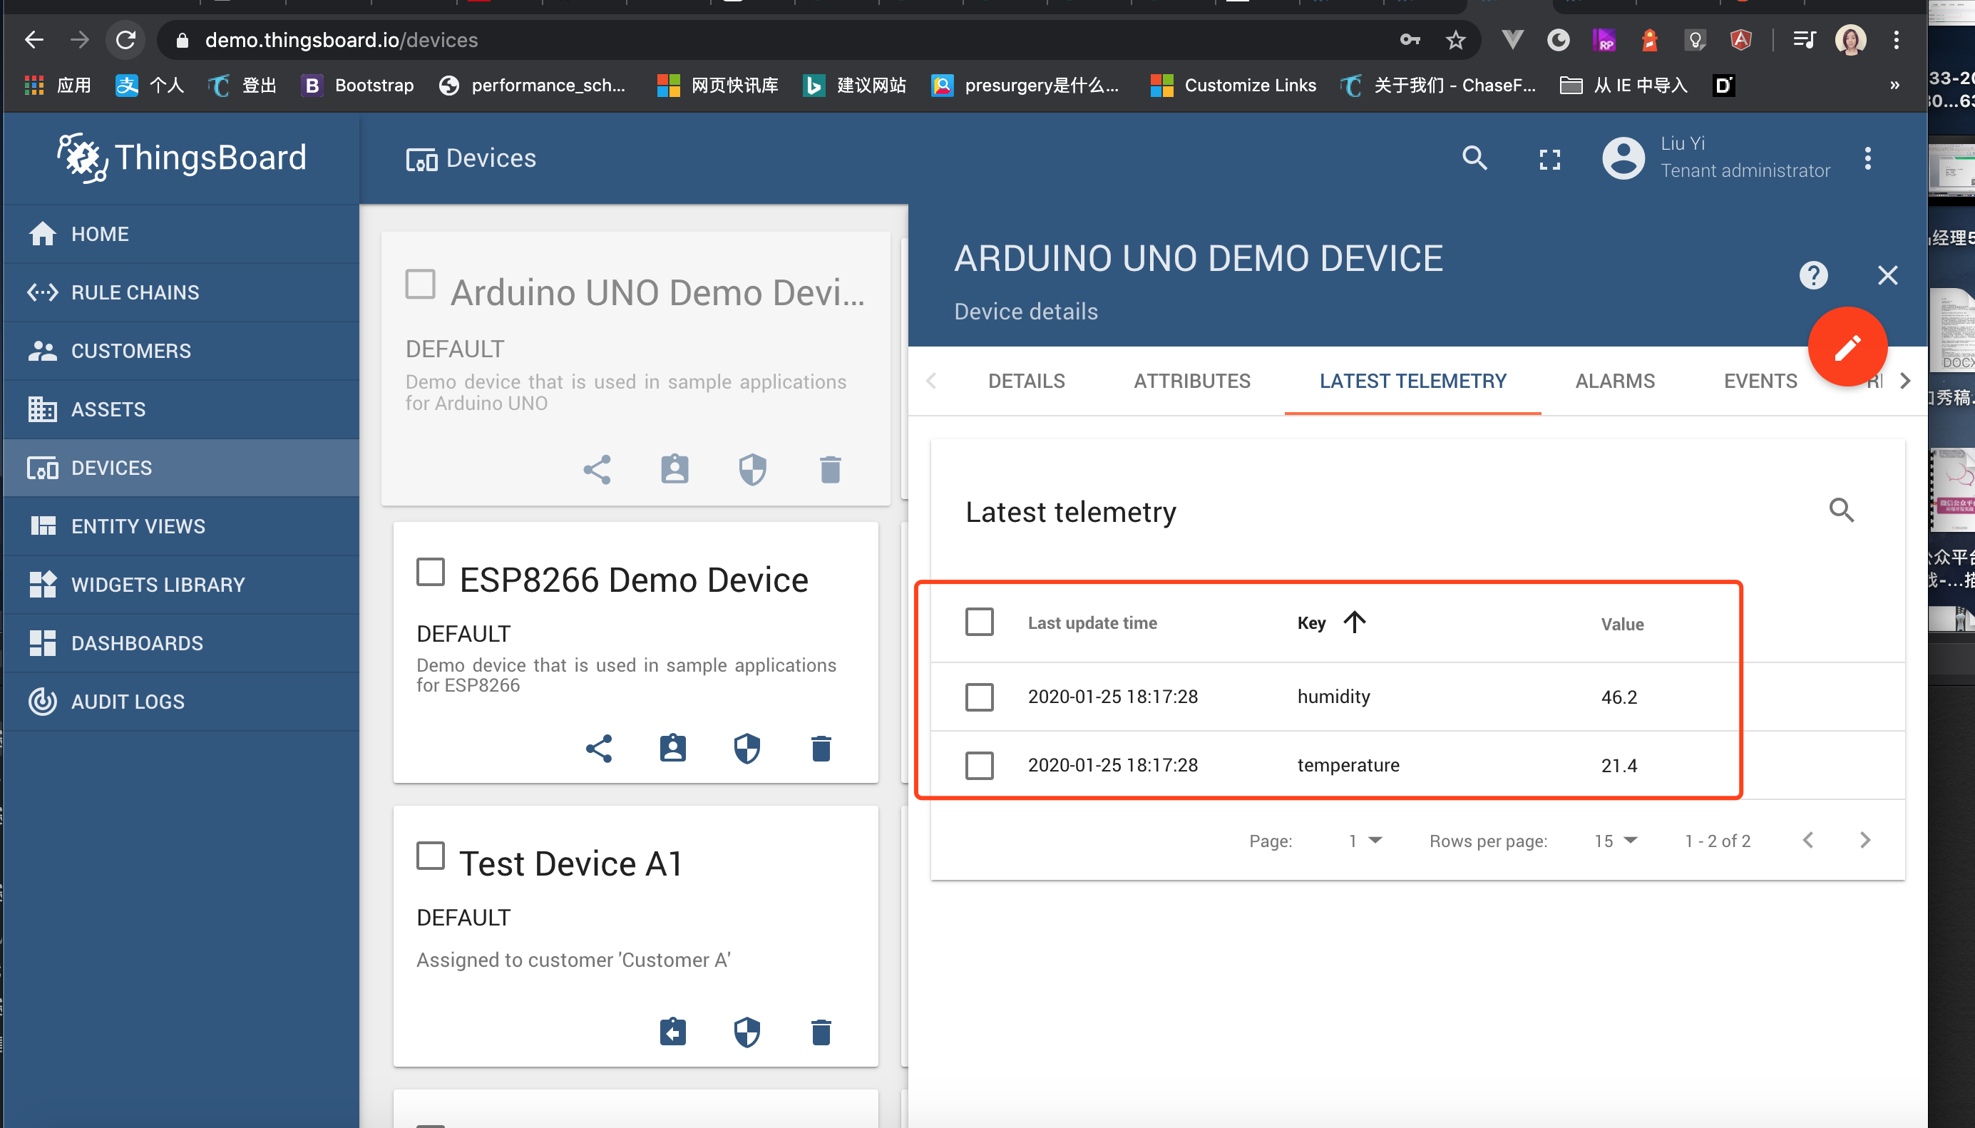Switch to the ATTRIBUTES tab

(1191, 381)
